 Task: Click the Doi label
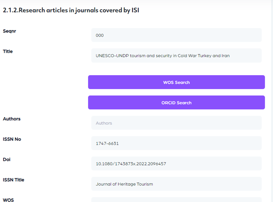(x=7, y=159)
